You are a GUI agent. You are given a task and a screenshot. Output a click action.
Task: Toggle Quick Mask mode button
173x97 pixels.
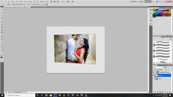(2, 60)
